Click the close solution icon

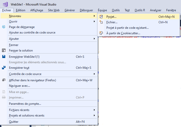[4, 50]
